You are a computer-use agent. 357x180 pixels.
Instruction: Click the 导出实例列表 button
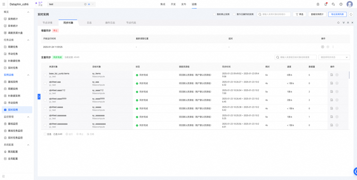(337, 14)
